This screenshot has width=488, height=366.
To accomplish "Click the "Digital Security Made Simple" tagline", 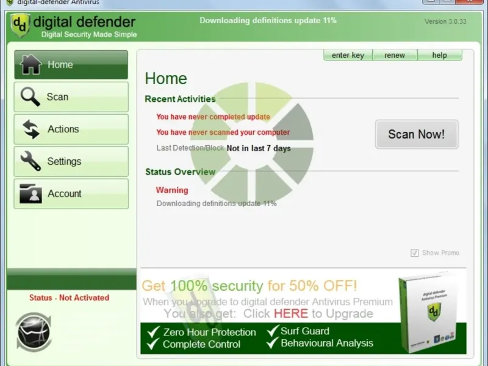I will (89, 34).
